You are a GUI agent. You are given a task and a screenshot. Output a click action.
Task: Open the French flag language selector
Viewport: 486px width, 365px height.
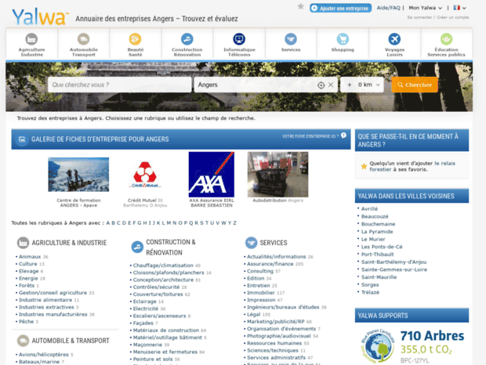click(x=459, y=8)
